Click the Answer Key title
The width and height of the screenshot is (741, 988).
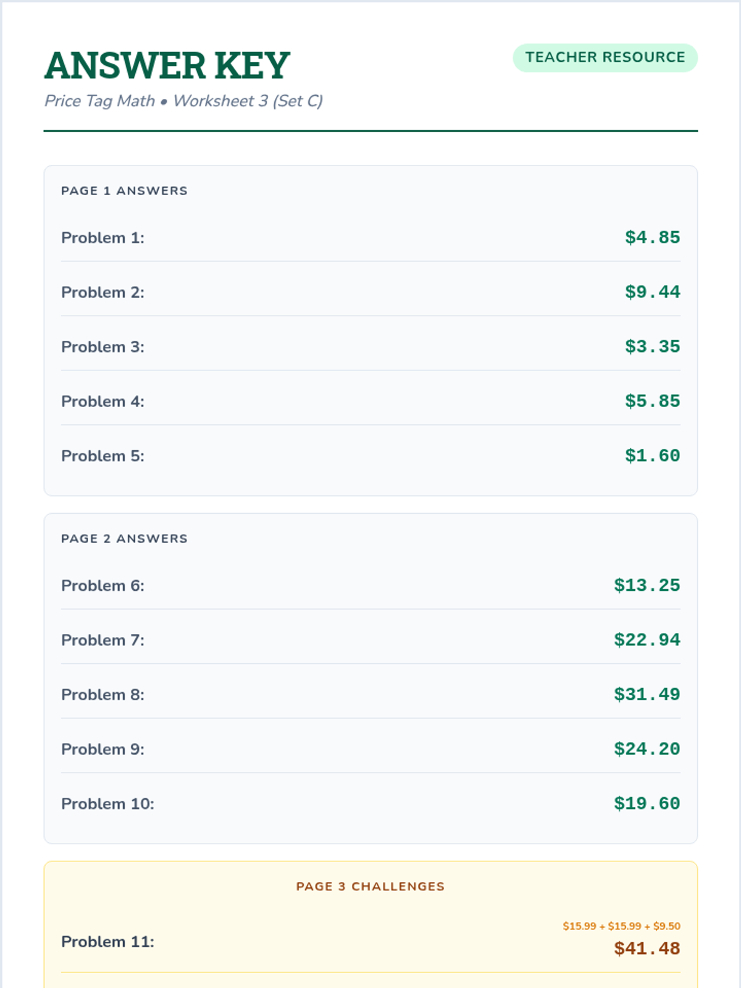[167, 65]
